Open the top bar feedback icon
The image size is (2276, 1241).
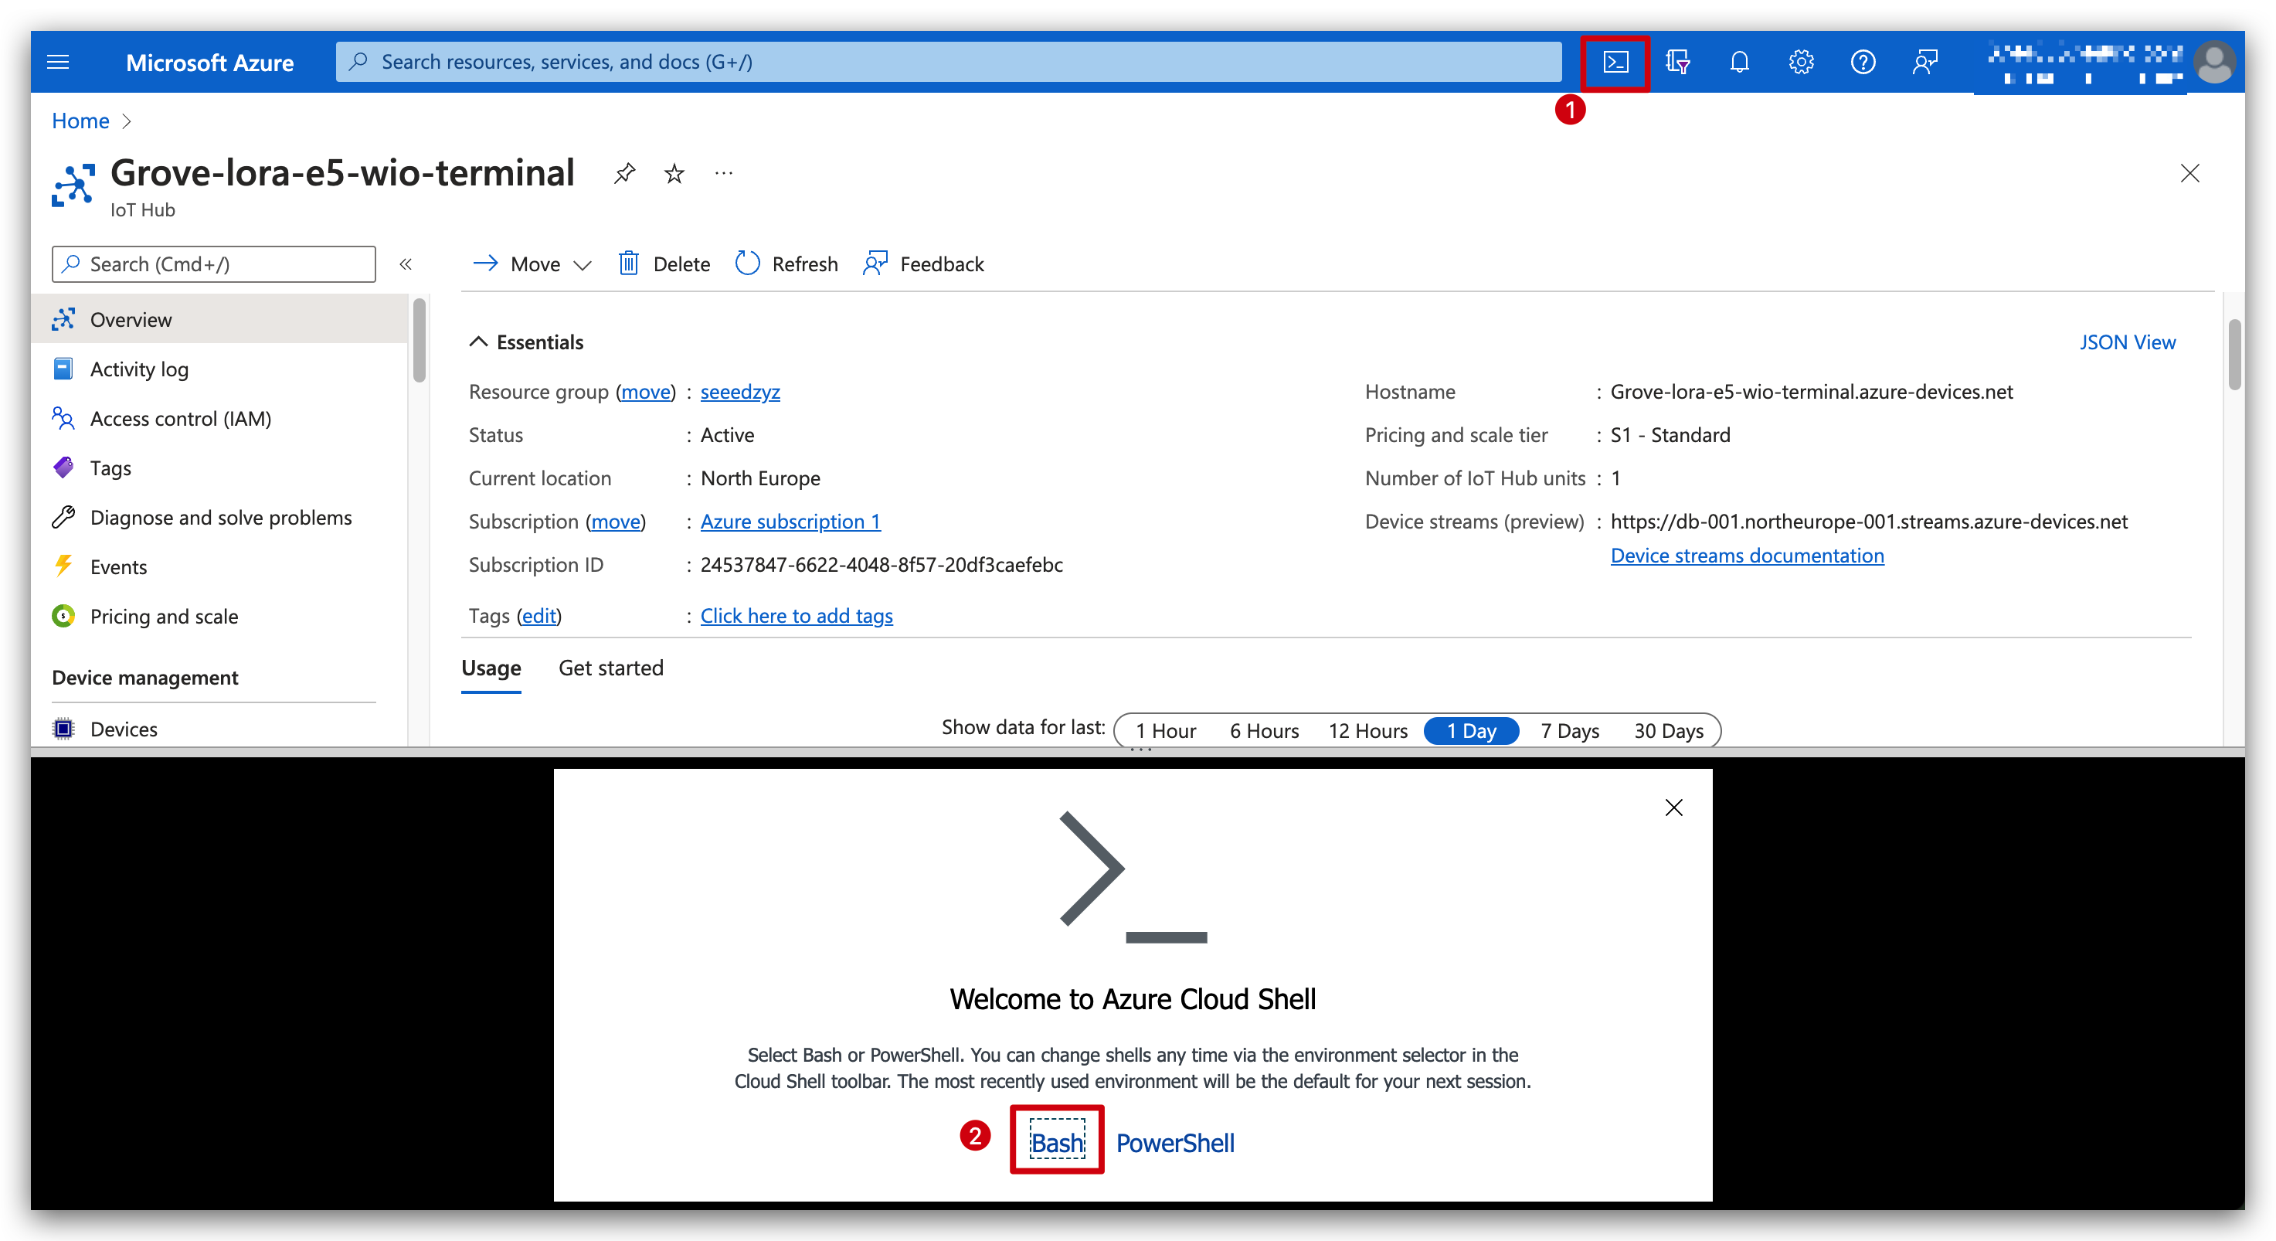point(1924,62)
